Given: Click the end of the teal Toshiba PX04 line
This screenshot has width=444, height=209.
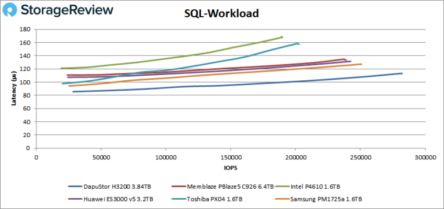Looking at the screenshot, I should (298, 43).
